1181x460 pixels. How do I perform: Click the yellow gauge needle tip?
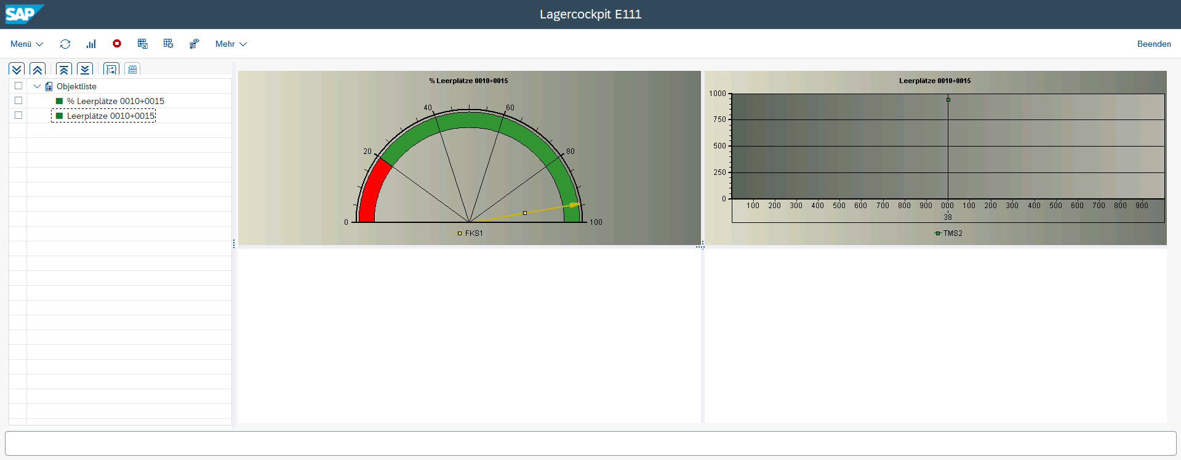576,204
